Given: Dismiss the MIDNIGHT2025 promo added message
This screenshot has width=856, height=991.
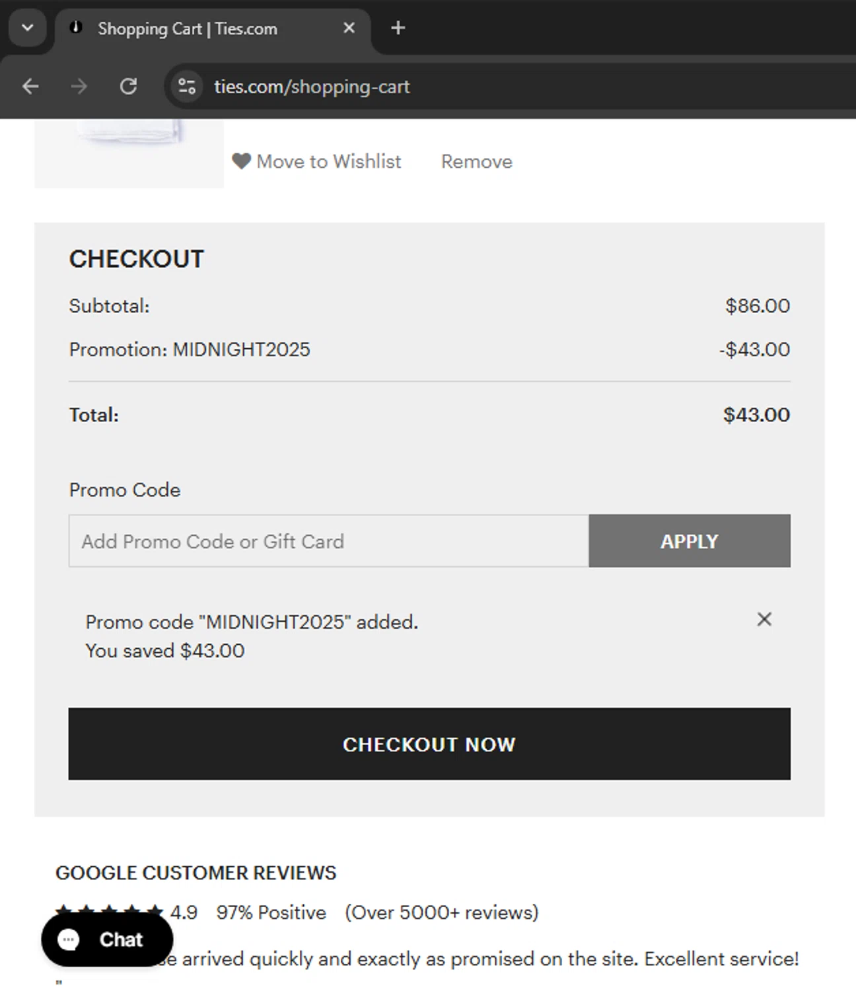Looking at the screenshot, I should click(764, 619).
